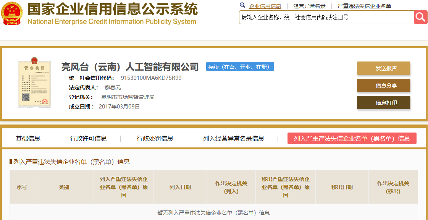Click the red search magnifier button
428x220 pixels.
[421, 18]
